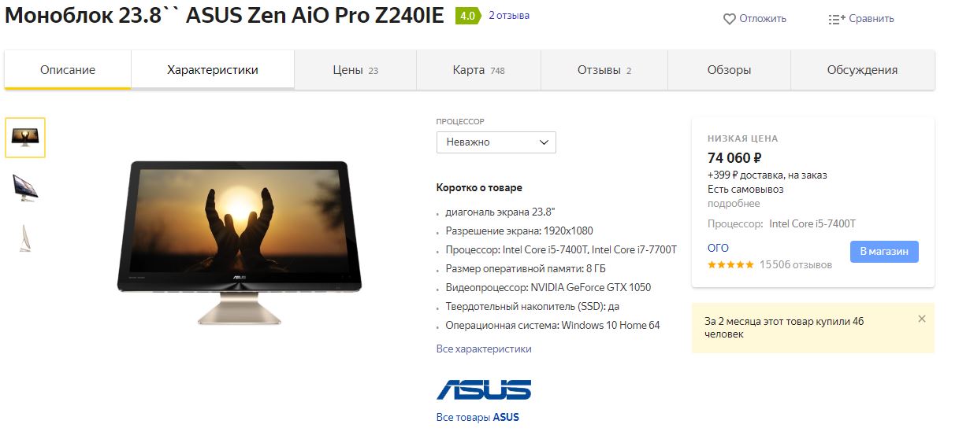The width and height of the screenshot is (970, 439).
Task: Select the side-view product thumbnail
Action: [25, 187]
